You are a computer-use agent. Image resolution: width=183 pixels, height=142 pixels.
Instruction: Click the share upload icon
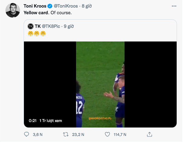[x=149, y=134]
